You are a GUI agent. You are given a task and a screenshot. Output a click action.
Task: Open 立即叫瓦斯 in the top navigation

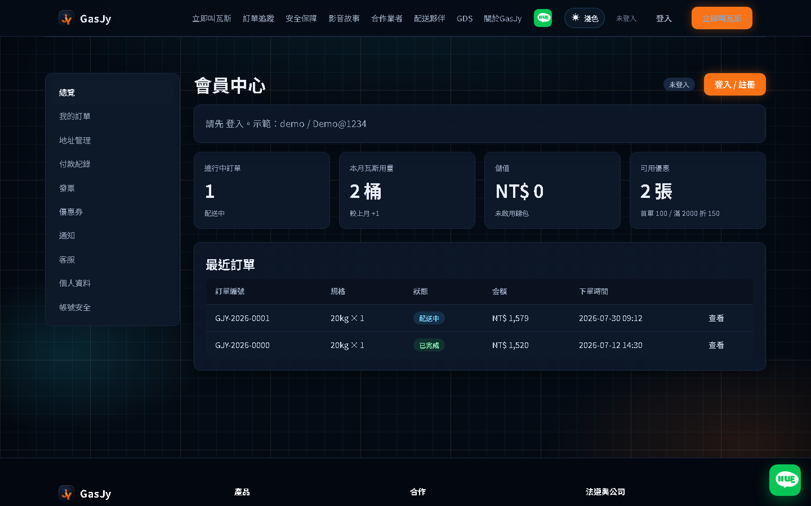[x=212, y=19]
